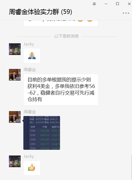132x180 pixels.
Task: Click the group title 周睿金体验实力群 (59)
Action: [40, 12]
